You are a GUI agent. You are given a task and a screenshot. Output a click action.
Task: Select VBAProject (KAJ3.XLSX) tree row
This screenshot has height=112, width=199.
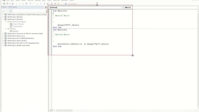coord(17,41)
